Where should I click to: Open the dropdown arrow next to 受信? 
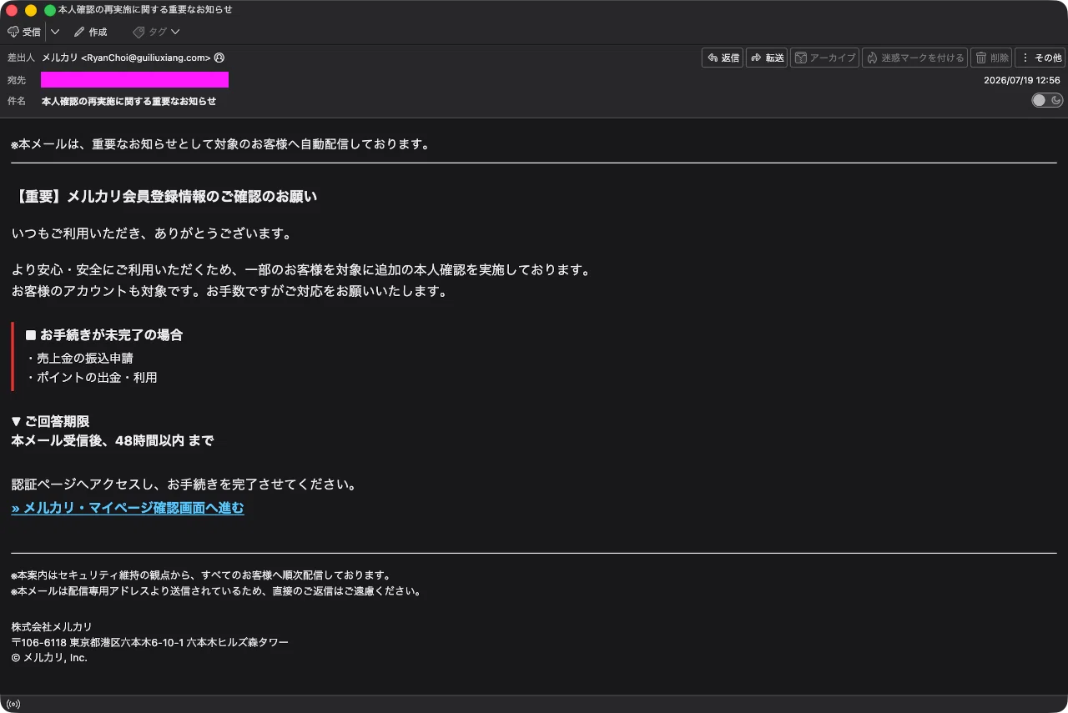pyautogui.click(x=55, y=32)
